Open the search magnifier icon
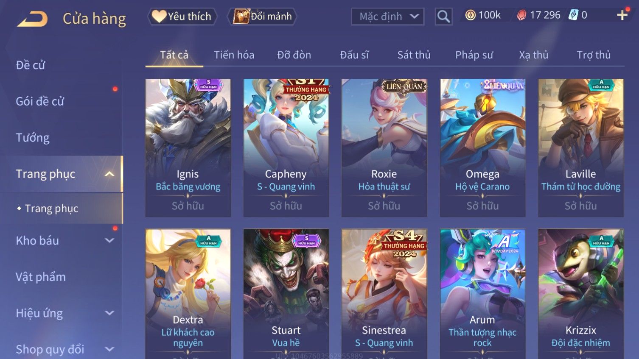 tap(443, 17)
